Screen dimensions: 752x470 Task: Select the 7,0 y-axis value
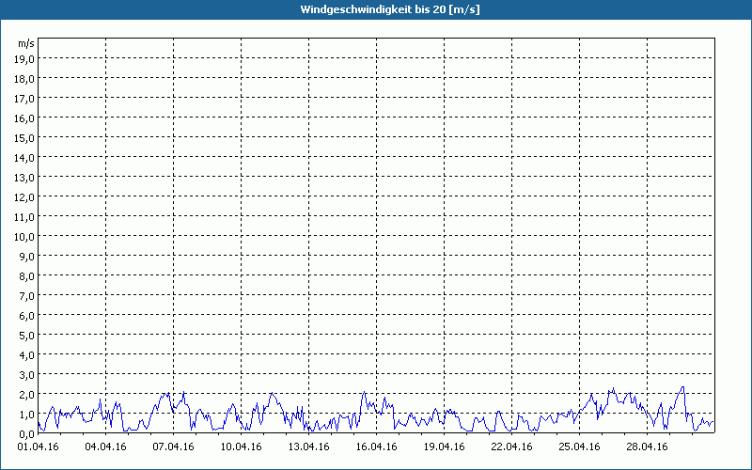pos(26,296)
